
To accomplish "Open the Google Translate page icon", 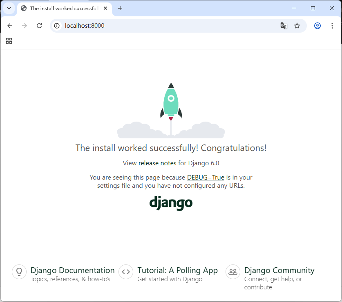I will coord(284,26).
